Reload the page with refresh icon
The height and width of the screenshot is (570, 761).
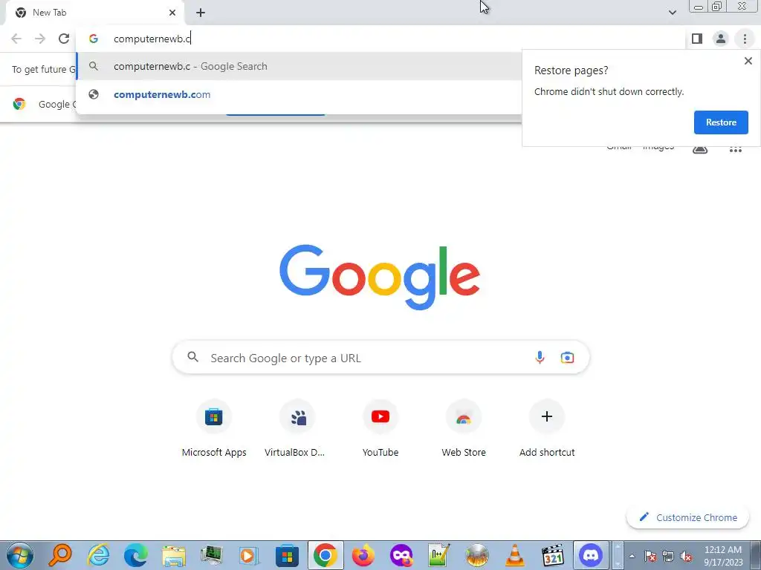click(x=64, y=39)
